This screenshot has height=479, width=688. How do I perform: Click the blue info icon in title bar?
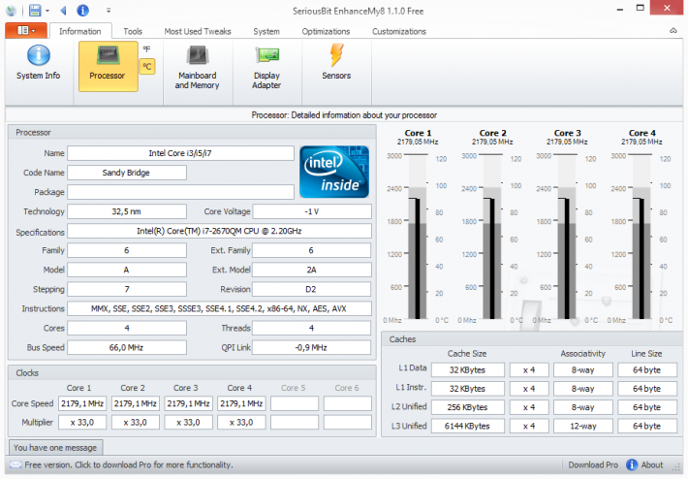pos(82,10)
